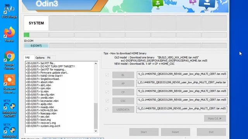Screen dimensions: 248x139
Task: Open the Odin Community link
Action: click(x=73, y=138)
